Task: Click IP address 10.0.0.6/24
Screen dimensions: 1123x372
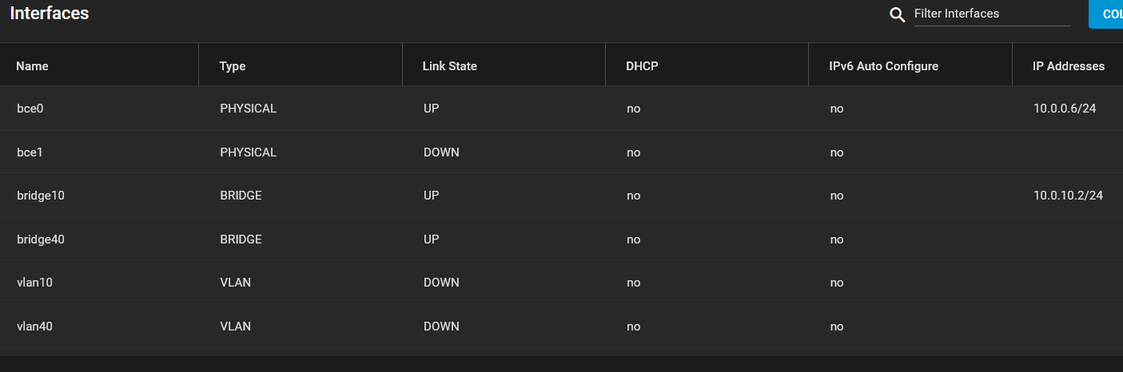Action: [x=1065, y=109]
